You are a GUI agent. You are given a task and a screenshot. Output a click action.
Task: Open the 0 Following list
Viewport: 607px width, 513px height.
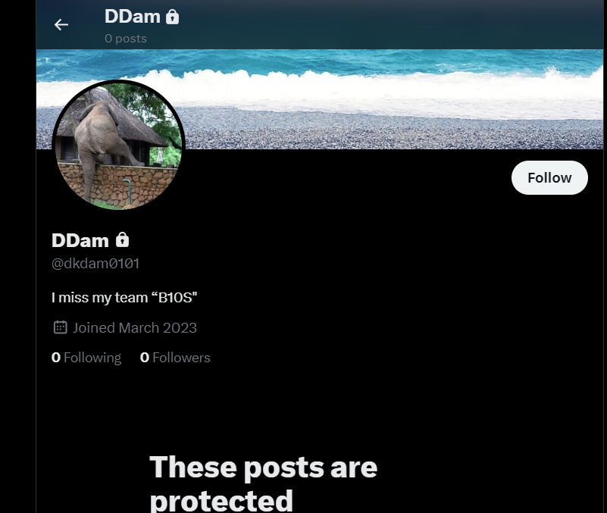[86, 358]
